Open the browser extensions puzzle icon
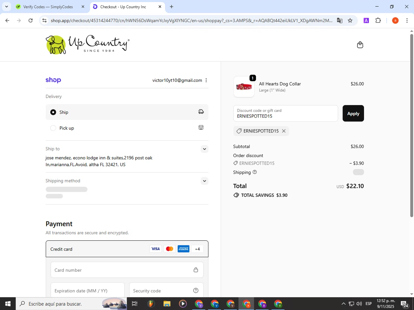This screenshot has width=414, height=310. click(x=378, y=20)
